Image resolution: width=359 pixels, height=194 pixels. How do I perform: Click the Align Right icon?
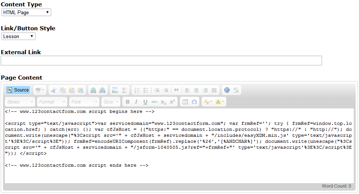(x=205, y=90)
